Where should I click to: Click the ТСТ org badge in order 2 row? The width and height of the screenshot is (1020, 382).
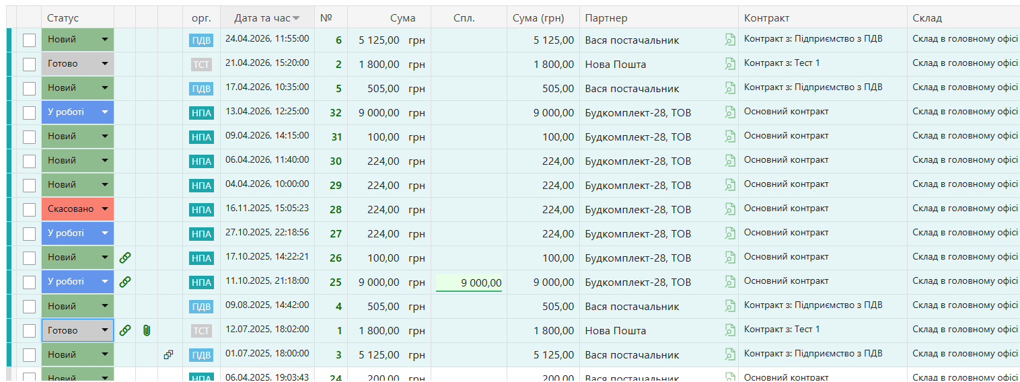201,65
